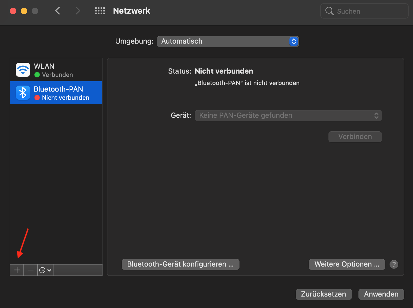Open Weitere Optionen settings
This screenshot has height=308, width=413.
[x=347, y=264]
